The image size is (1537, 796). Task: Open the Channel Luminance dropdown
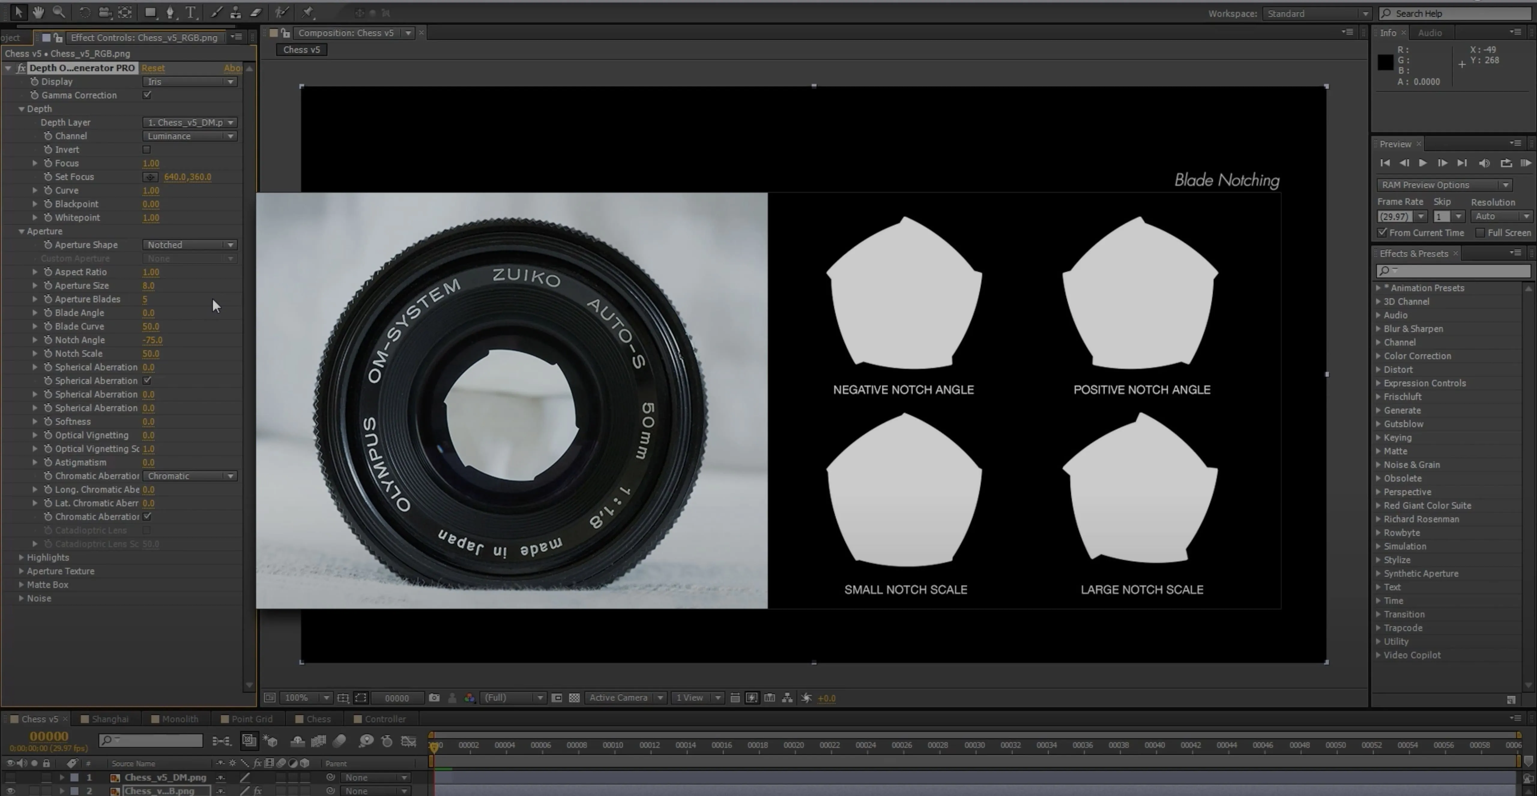tap(190, 136)
